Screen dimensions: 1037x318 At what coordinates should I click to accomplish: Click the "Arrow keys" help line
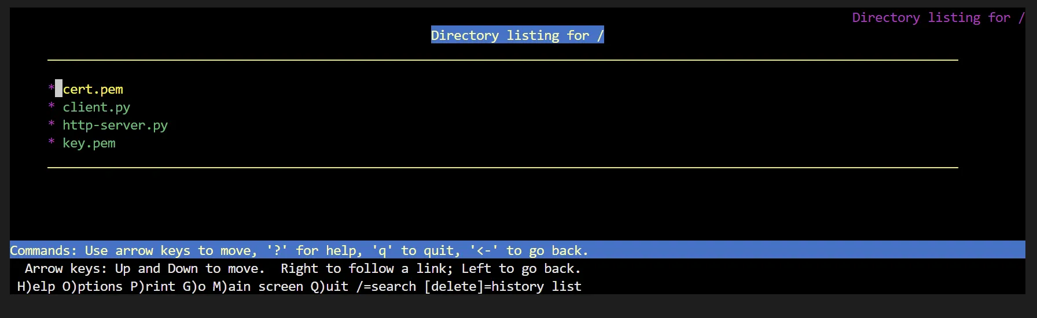(302, 269)
